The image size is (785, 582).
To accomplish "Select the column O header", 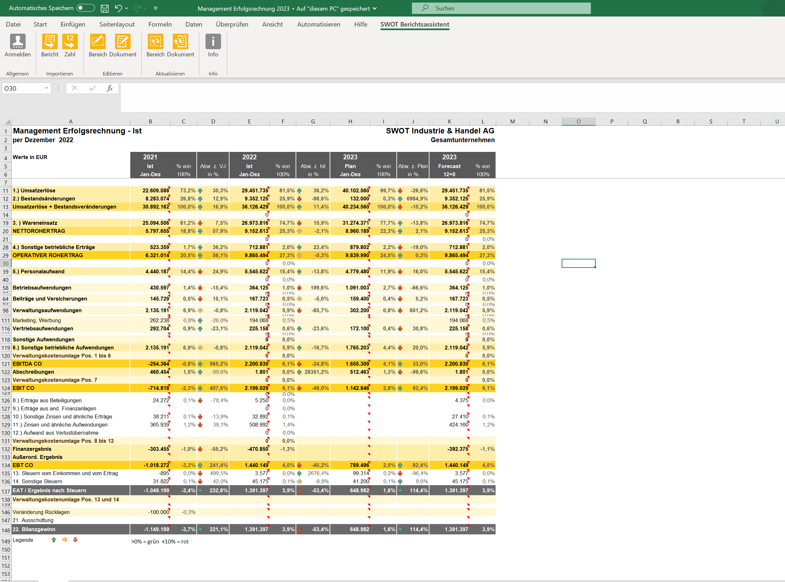I will pyautogui.click(x=578, y=121).
